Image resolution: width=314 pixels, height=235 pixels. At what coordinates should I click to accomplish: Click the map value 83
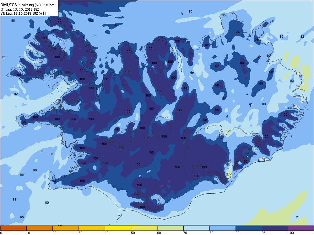(x=292, y=81)
